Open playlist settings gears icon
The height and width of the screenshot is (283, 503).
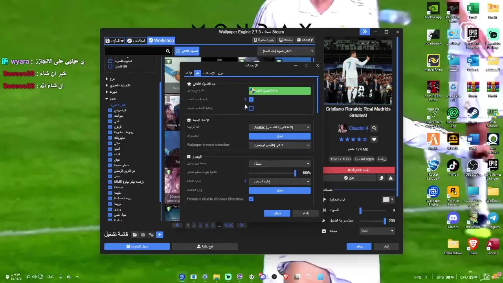[151, 235]
